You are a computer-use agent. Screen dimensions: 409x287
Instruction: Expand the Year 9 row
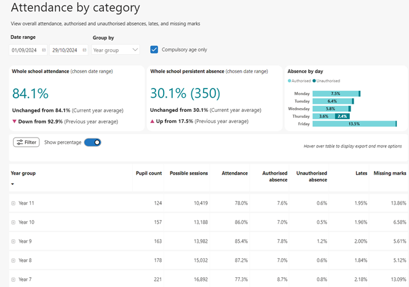pos(14,241)
